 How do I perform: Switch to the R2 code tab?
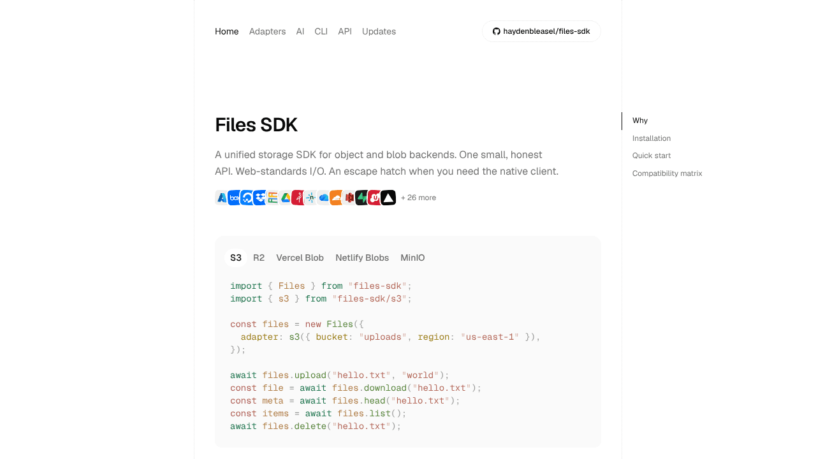point(259,258)
